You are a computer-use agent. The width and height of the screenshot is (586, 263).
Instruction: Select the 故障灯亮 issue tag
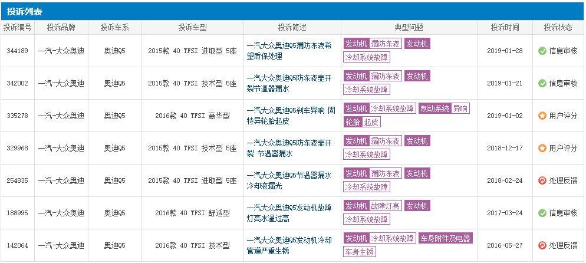click(x=386, y=206)
